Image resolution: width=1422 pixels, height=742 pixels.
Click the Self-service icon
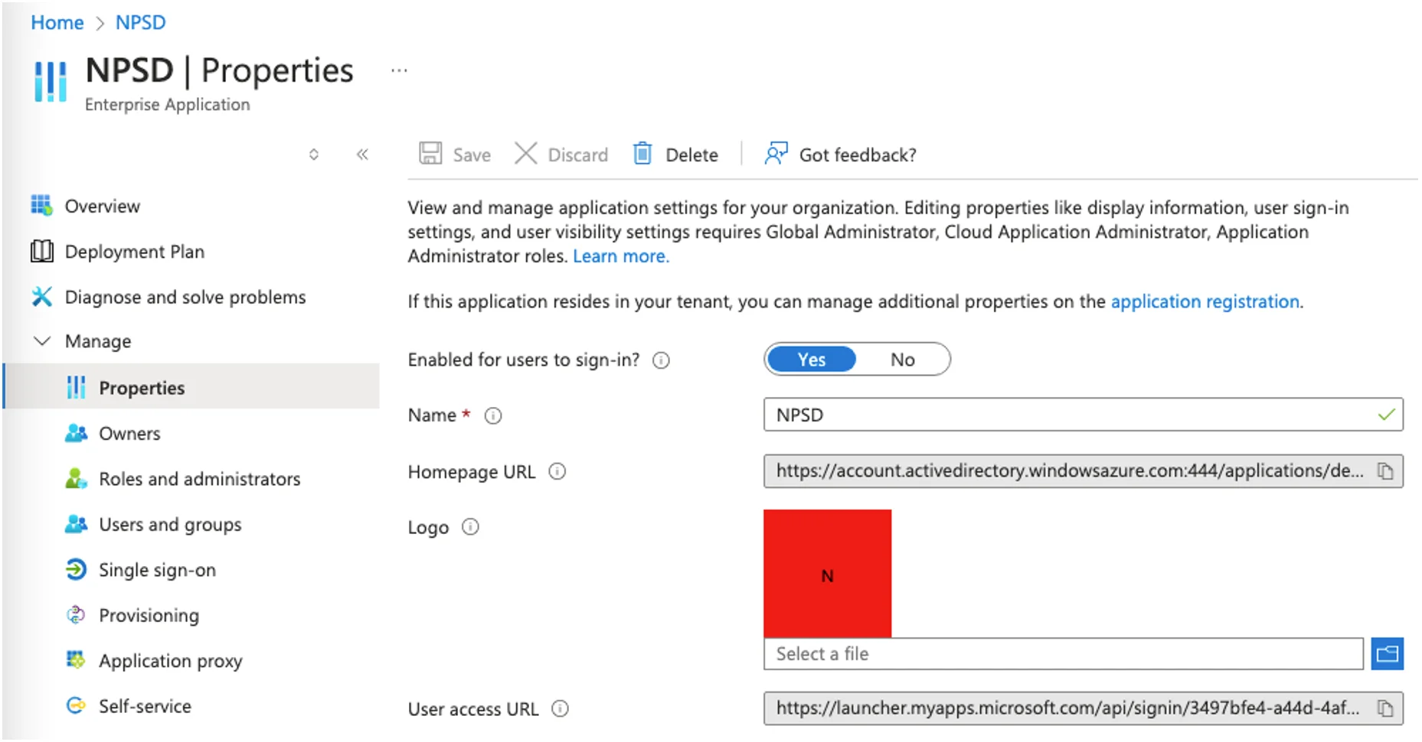pos(76,705)
